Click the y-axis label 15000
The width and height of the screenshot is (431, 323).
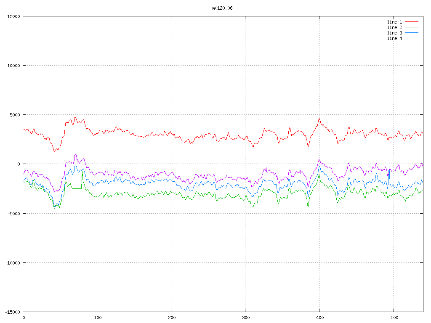coord(14,16)
